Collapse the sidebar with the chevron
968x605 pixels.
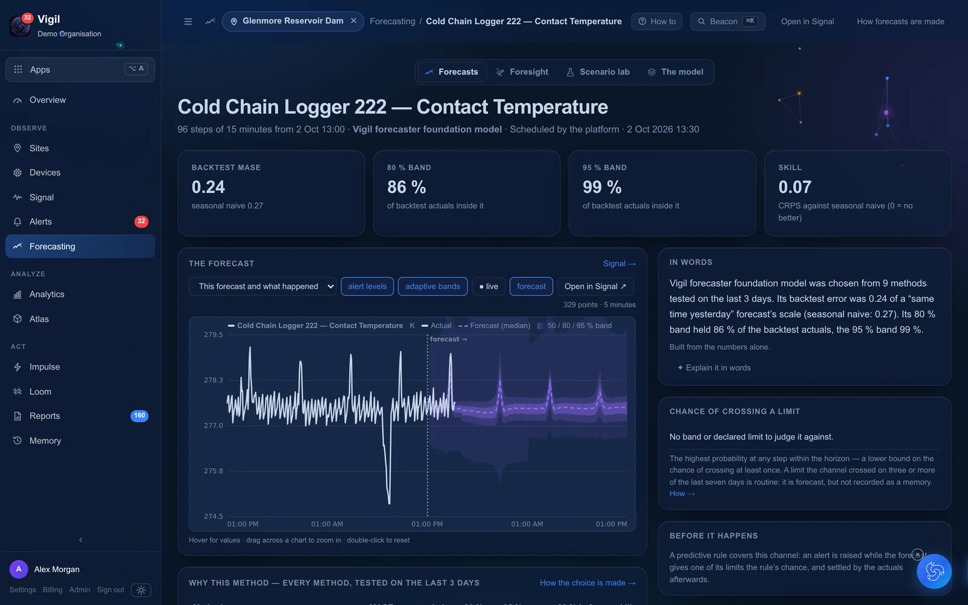point(80,540)
